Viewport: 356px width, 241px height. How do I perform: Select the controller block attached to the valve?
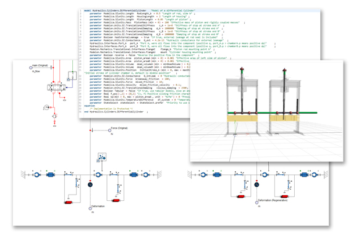(x=72, y=76)
